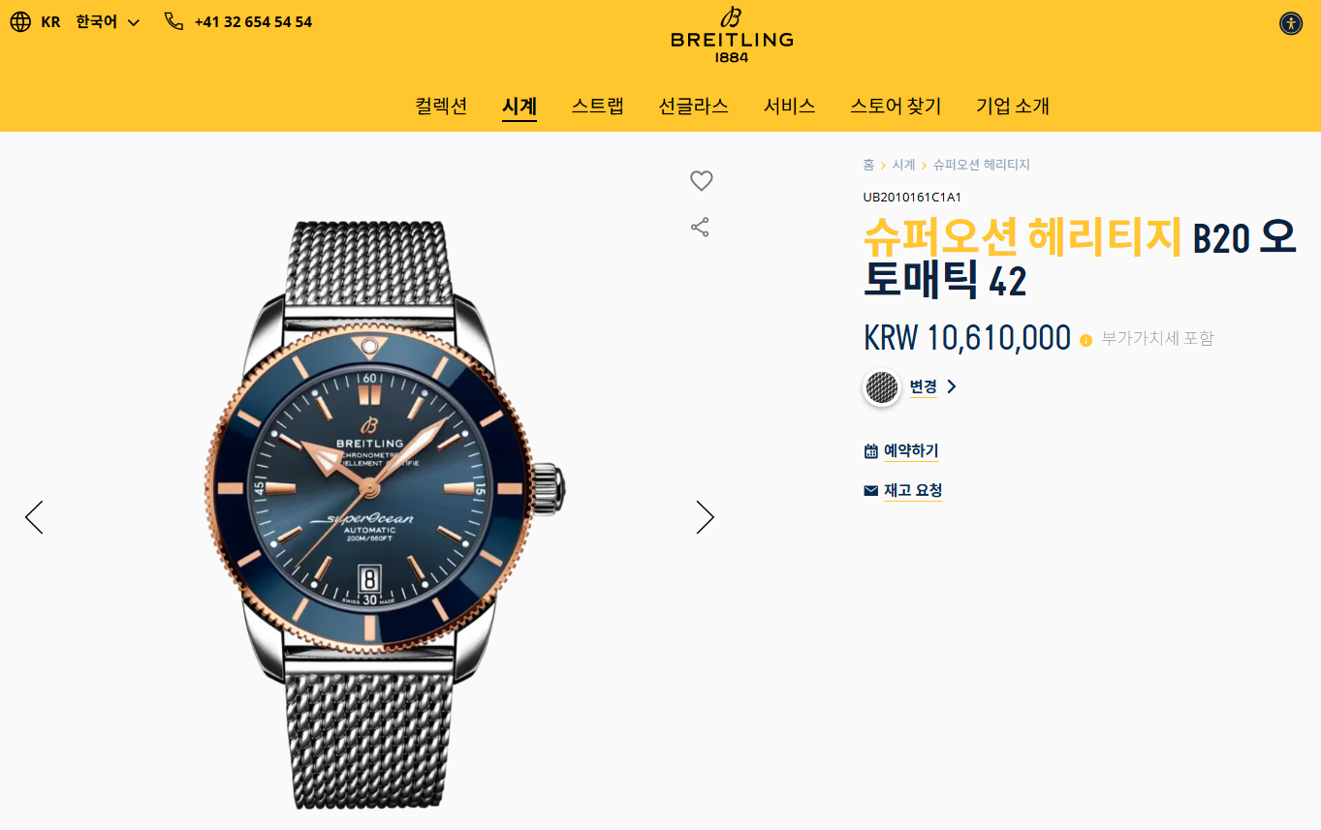The width and height of the screenshot is (1321, 830).
Task: Click the phone icon beside the number
Action: 174,21
